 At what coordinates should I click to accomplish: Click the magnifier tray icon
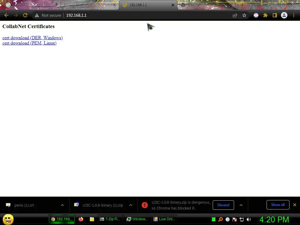(221, 219)
